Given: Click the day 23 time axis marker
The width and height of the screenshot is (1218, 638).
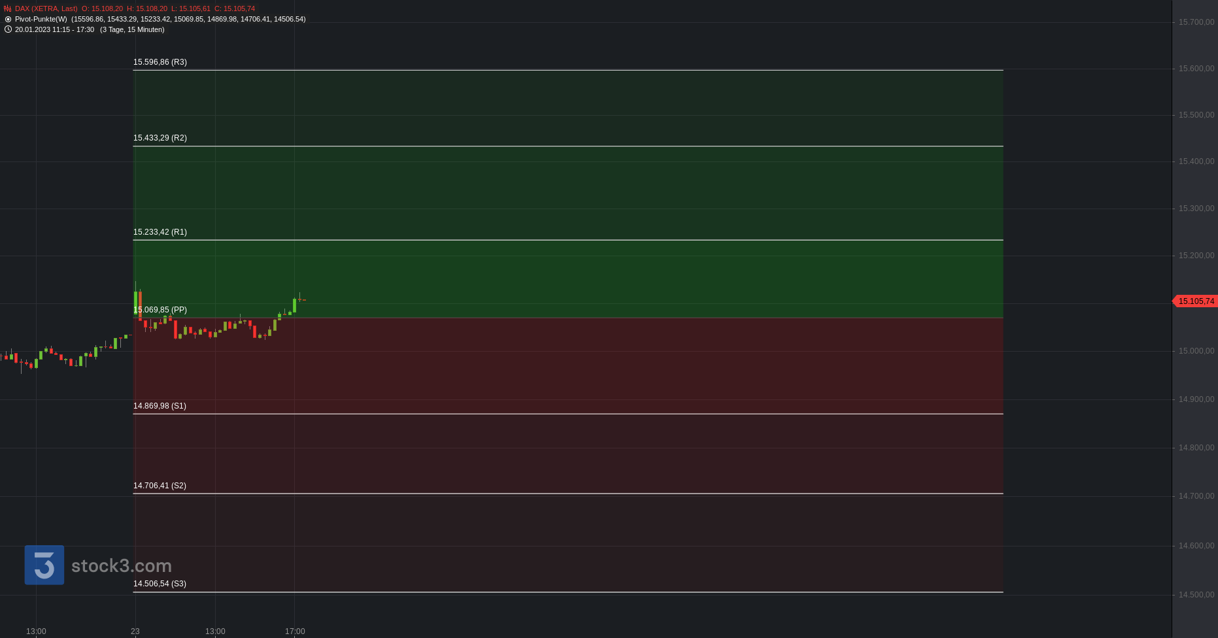Looking at the screenshot, I should (x=135, y=631).
